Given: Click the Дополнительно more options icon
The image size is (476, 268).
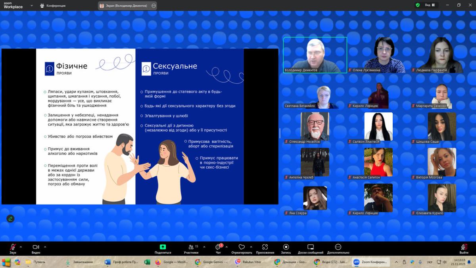Looking at the screenshot, I should 338,247.
